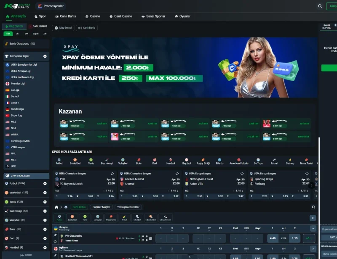Choose e-Futbol filter in live sports row

click(137, 218)
